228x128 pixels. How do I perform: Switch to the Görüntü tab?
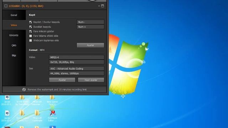(14, 35)
